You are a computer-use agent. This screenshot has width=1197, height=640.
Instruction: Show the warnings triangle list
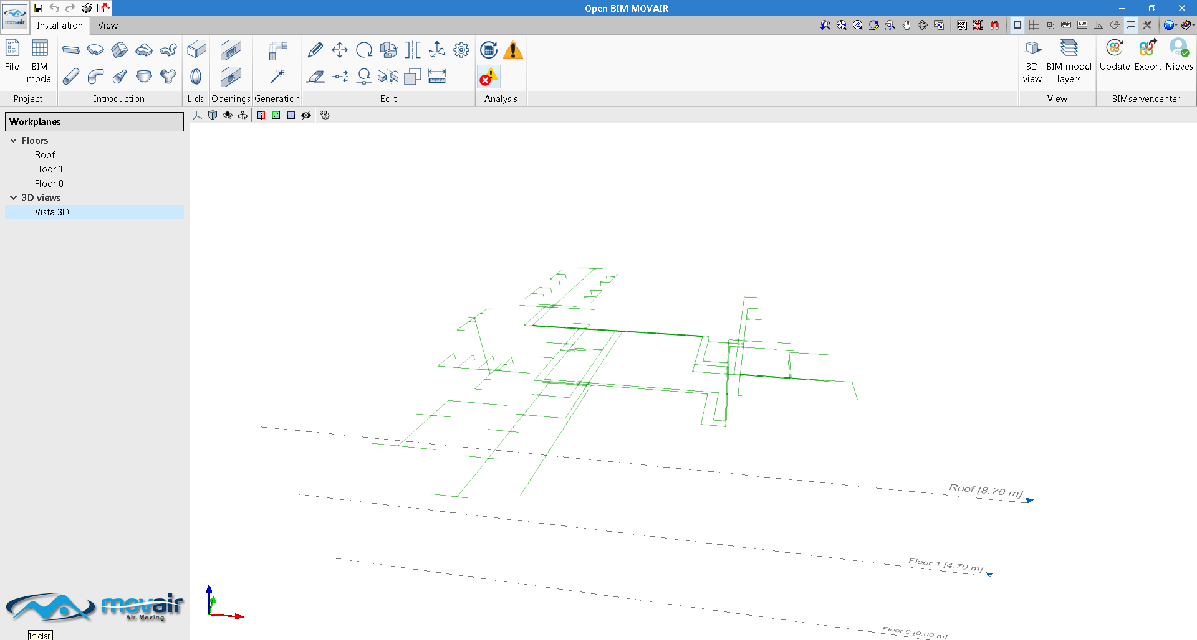(513, 50)
